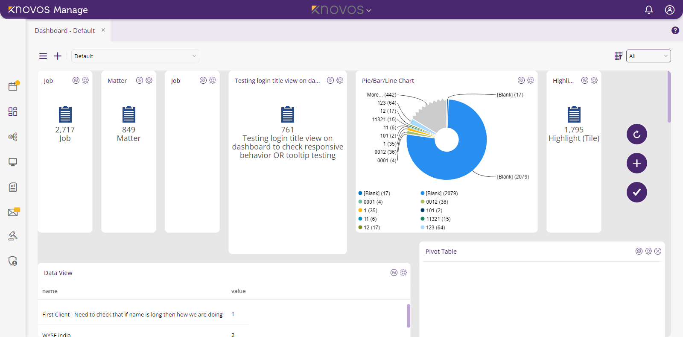Sort by the name column header
This screenshot has height=337, width=683.
point(50,291)
